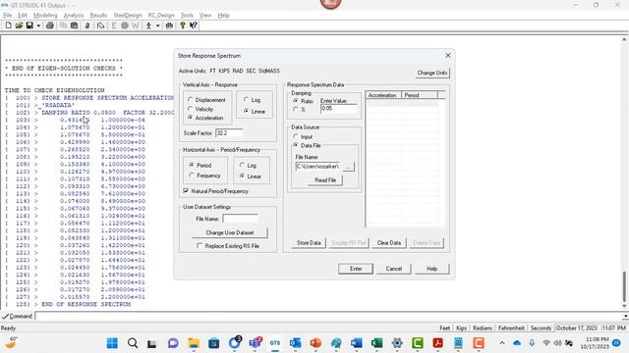Screen dimensions: 629x353
Task: Open the running figure dropdown arrow
Action: [157, 25]
